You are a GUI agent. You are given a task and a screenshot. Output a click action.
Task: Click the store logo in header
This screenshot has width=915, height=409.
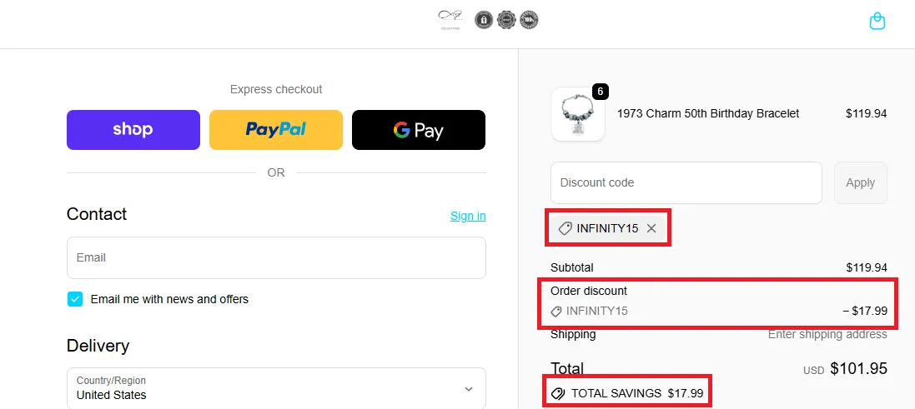[450, 19]
